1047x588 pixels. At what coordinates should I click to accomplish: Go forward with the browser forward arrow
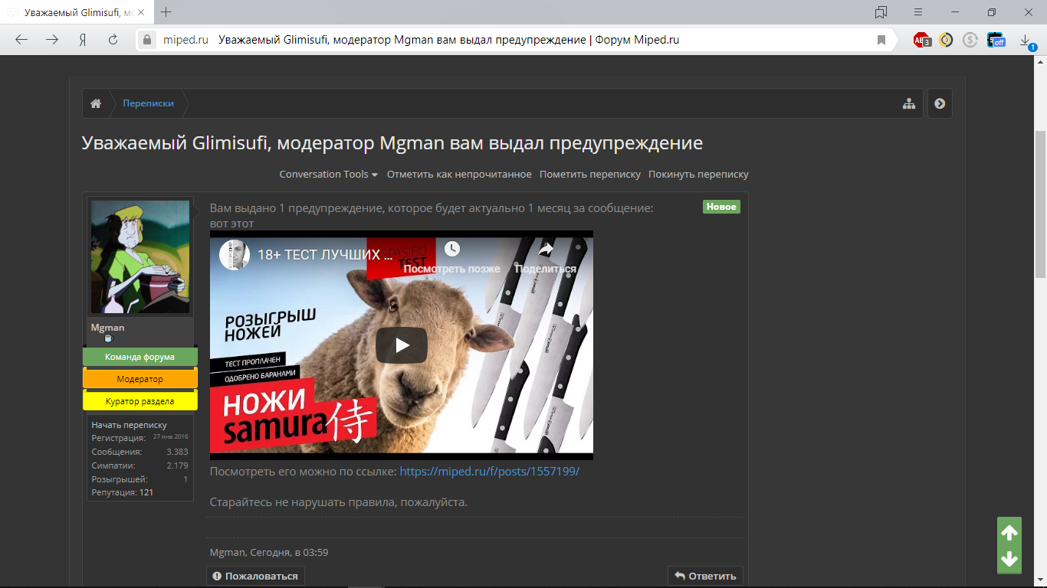click(52, 40)
